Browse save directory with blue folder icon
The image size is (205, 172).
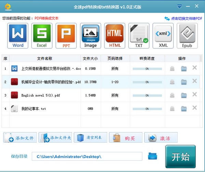(152, 156)
